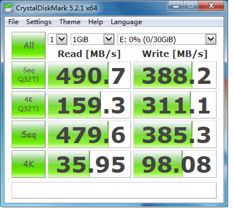Click the empty comment field at bottom
The height and width of the screenshot is (210, 233).
[x=114, y=190]
